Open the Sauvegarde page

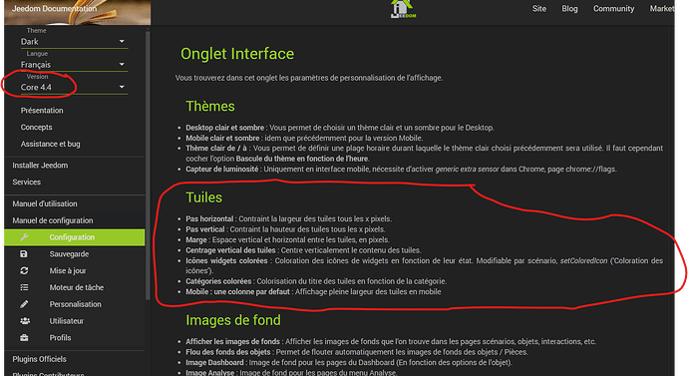point(69,254)
